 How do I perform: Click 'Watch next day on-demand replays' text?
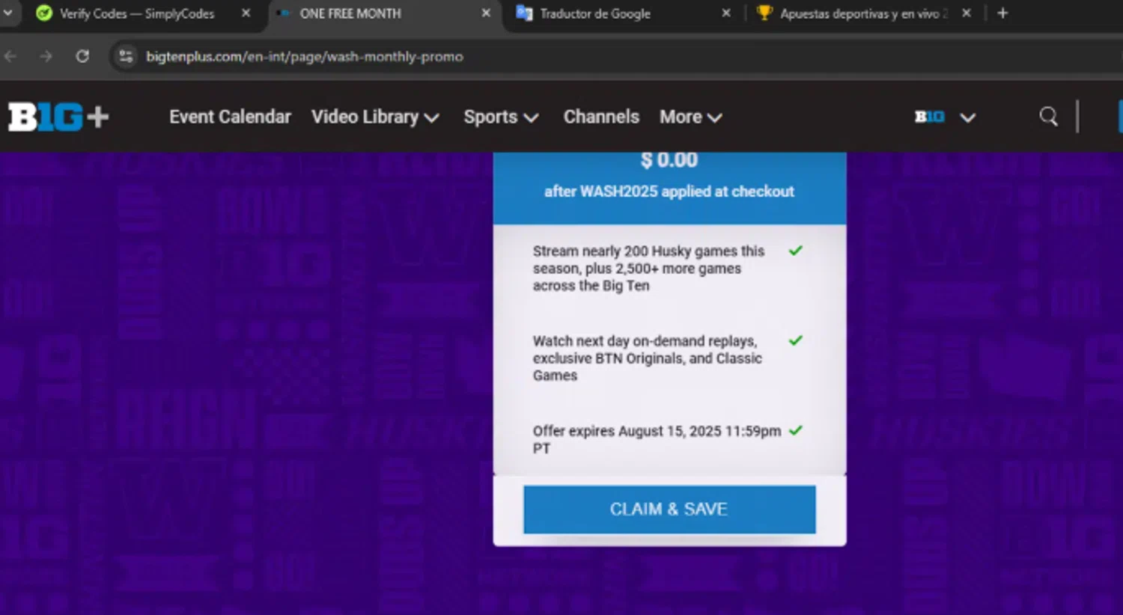pyautogui.click(x=647, y=358)
